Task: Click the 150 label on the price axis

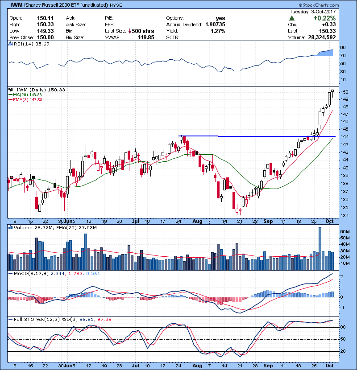Action: click(345, 92)
